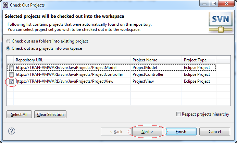
Task: Click the Next button
Action: pos(147,132)
